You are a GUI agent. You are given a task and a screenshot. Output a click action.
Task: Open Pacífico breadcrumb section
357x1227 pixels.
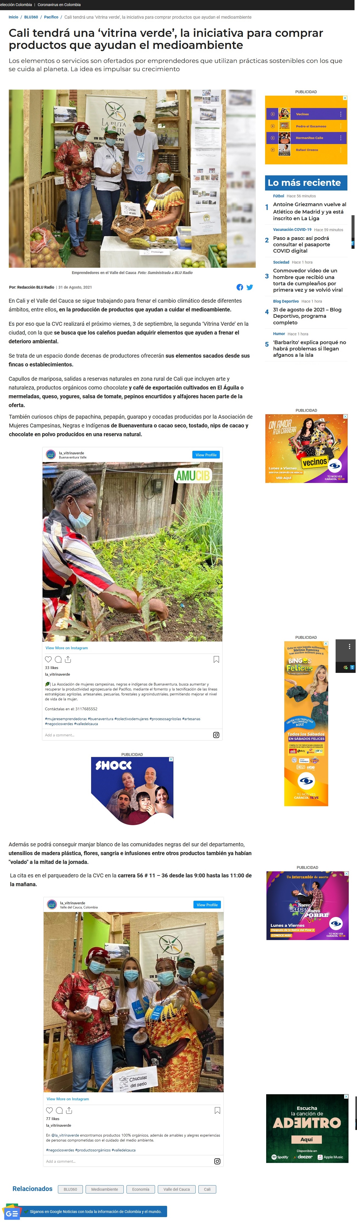click(x=51, y=17)
